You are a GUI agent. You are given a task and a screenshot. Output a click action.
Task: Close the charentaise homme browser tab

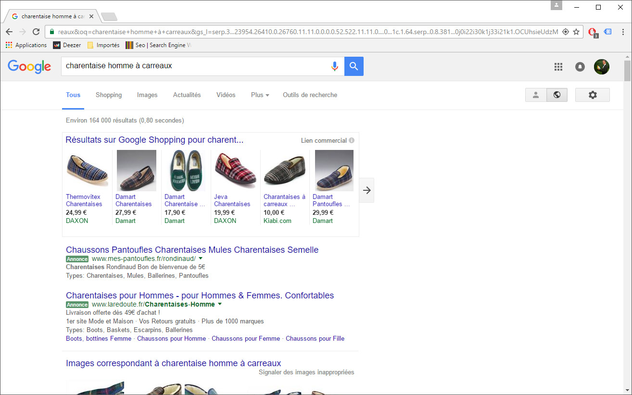pyautogui.click(x=91, y=16)
